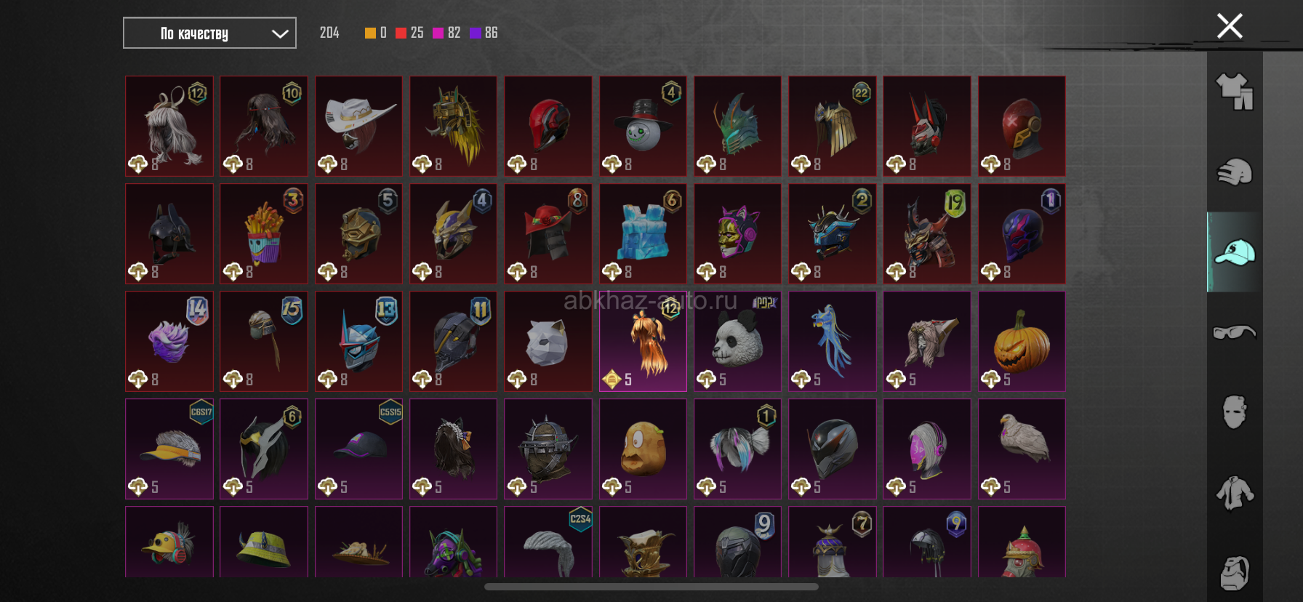Open the jacket category icon
The width and height of the screenshot is (1303, 602).
pos(1235,493)
